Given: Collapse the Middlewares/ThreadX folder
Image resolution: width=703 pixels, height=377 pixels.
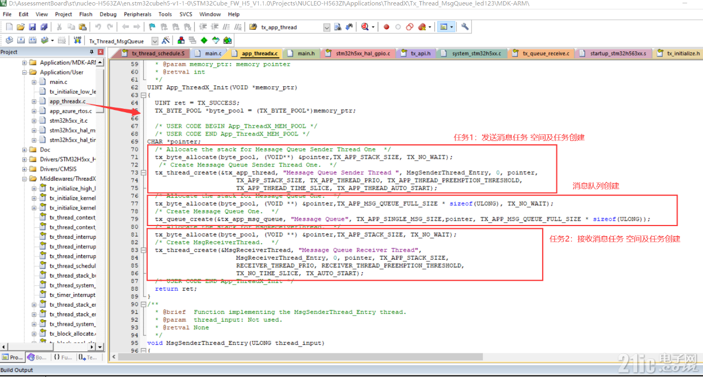Looking at the screenshot, I should point(25,179).
